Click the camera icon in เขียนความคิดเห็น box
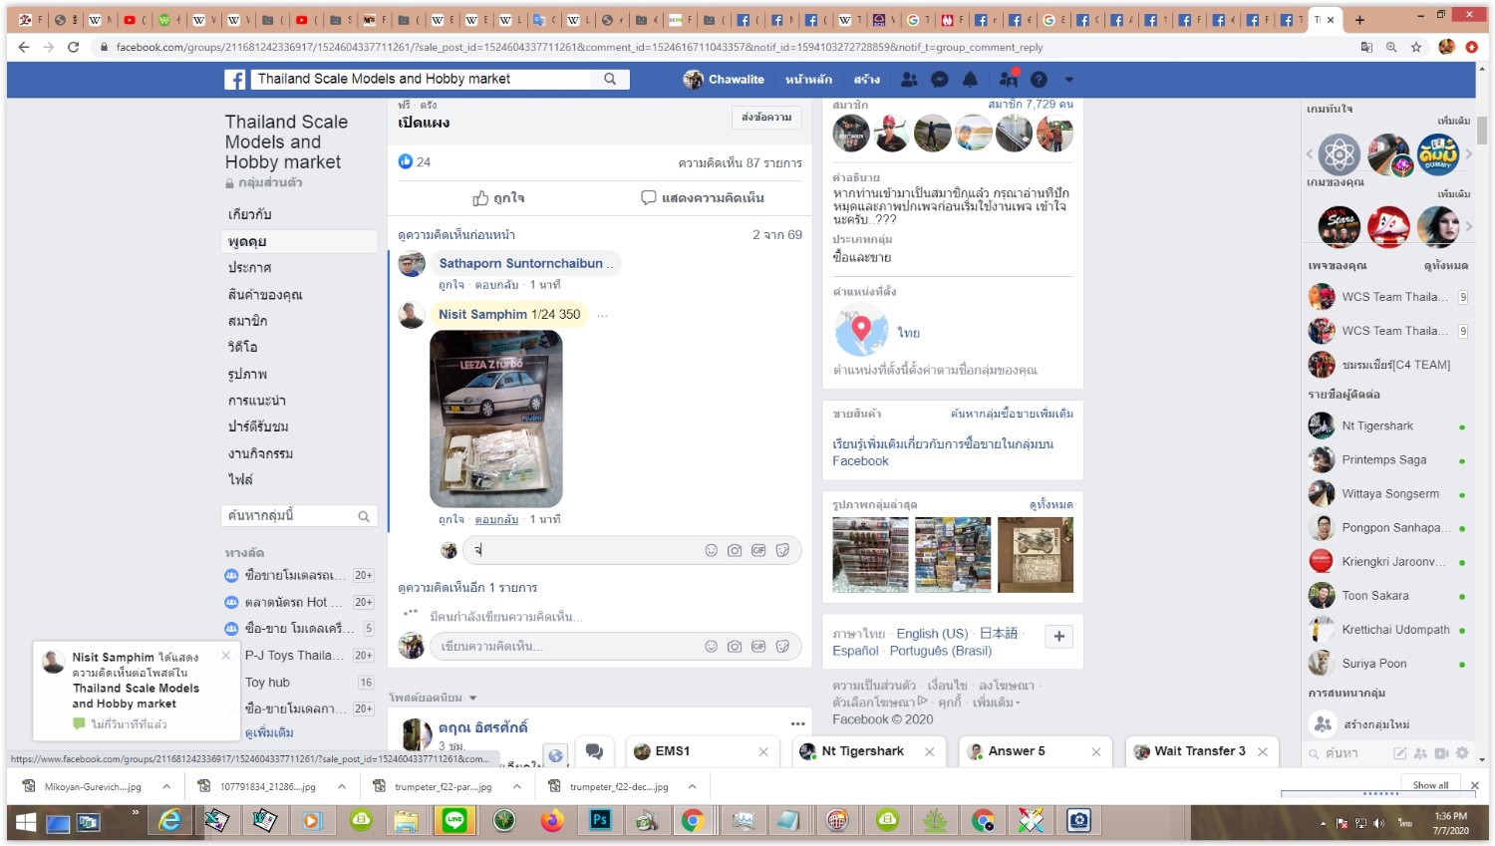 pos(735,647)
